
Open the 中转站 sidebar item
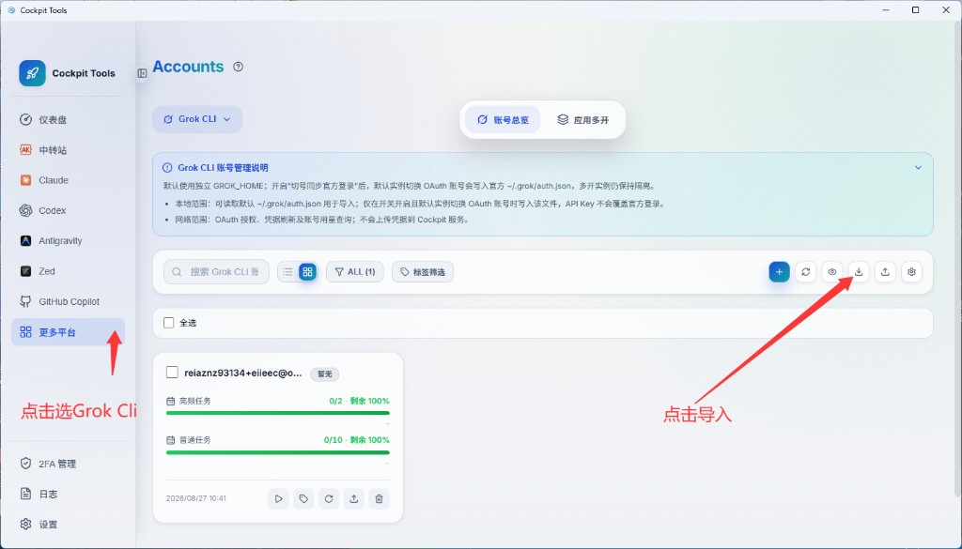[68, 150]
